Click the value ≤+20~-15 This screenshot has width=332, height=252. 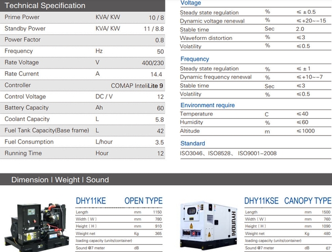pyautogui.click(x=311, y=20)
